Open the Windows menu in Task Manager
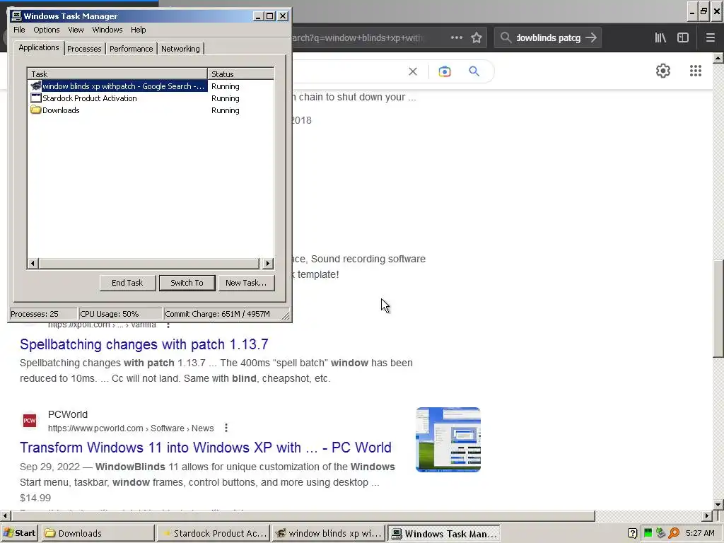724x543 pixels. pyautogui.click(x=107, y=30)
